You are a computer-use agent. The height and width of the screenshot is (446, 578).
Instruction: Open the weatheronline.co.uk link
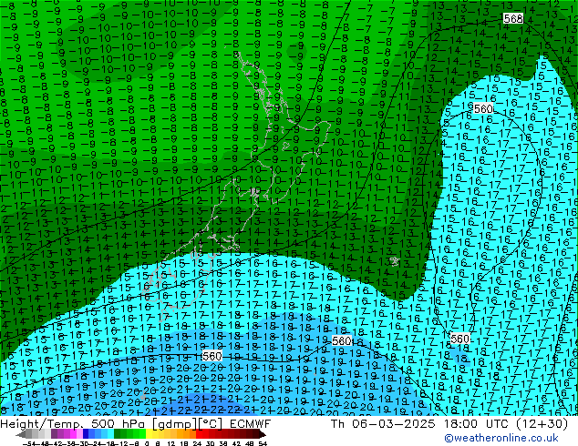[501, 438]
